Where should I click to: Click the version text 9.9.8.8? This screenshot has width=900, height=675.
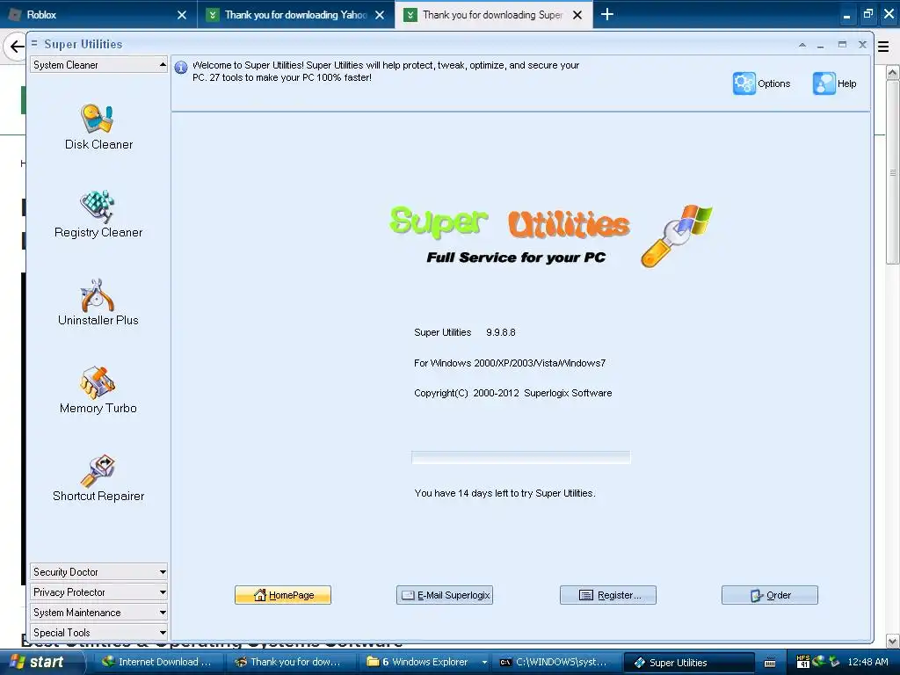pos(500,332)
